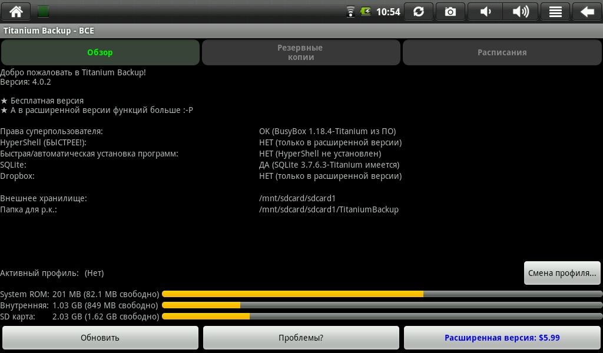The height and width of the screenshot is (353, 603).
Task: Click the SD карта usage bar
Action: click(382, 317)
